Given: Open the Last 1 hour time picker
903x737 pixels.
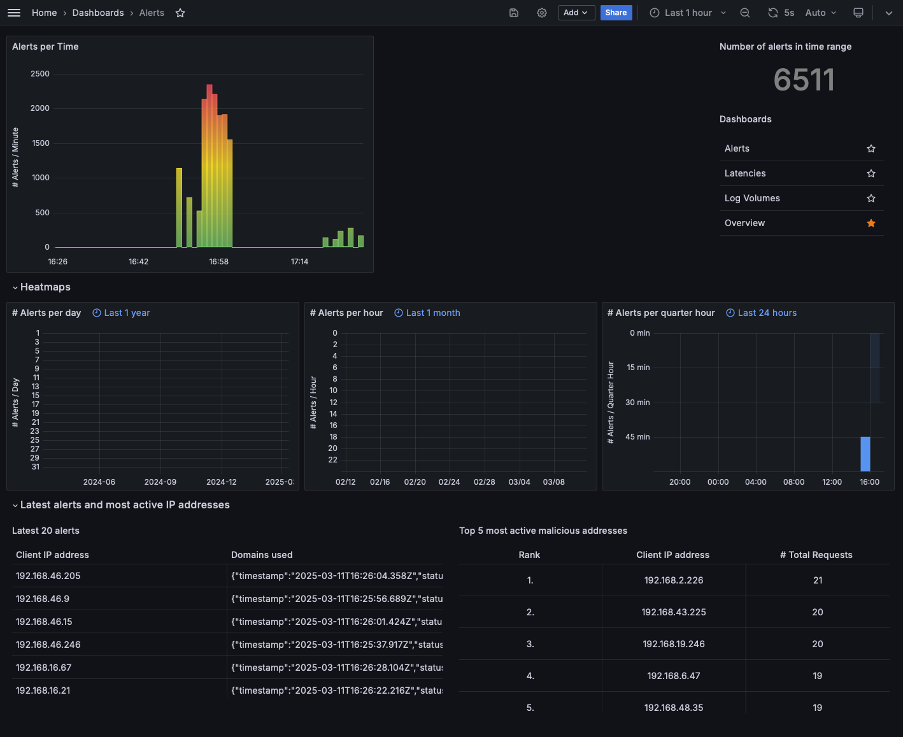Looking at the screenshot, I should click(x=688, y=13).
